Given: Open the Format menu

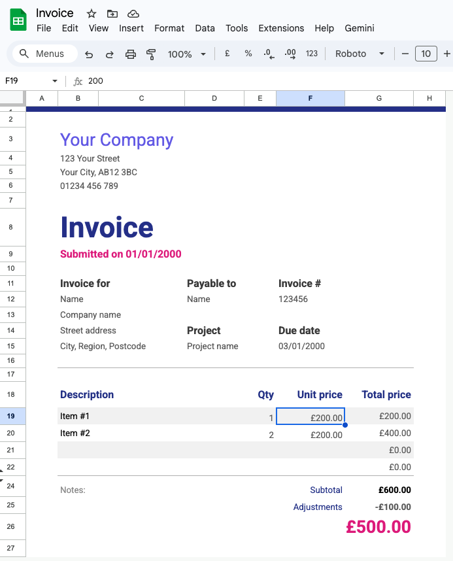Looking at the screenshot, I should pos(169,28).
